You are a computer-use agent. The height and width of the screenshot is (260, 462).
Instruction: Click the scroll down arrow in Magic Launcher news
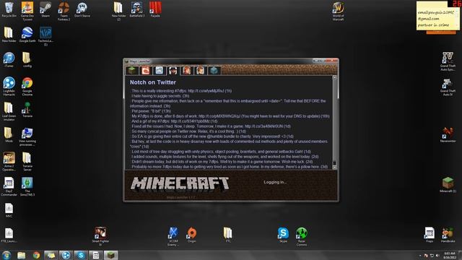334,168
